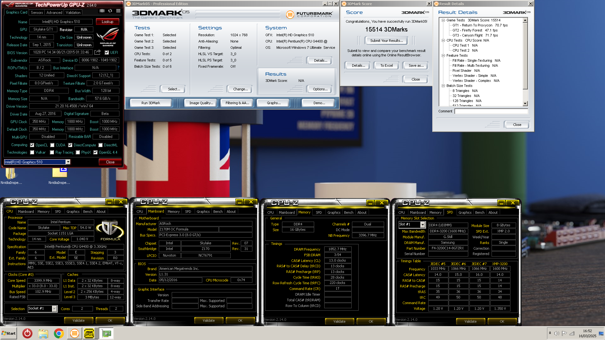The image size is (605, 340).
Task: Collapse the Feature Tests tree node
Action: click(443, 55)
